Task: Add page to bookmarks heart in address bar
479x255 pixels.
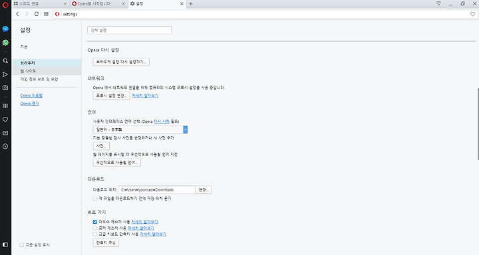Action: [472, 14]
